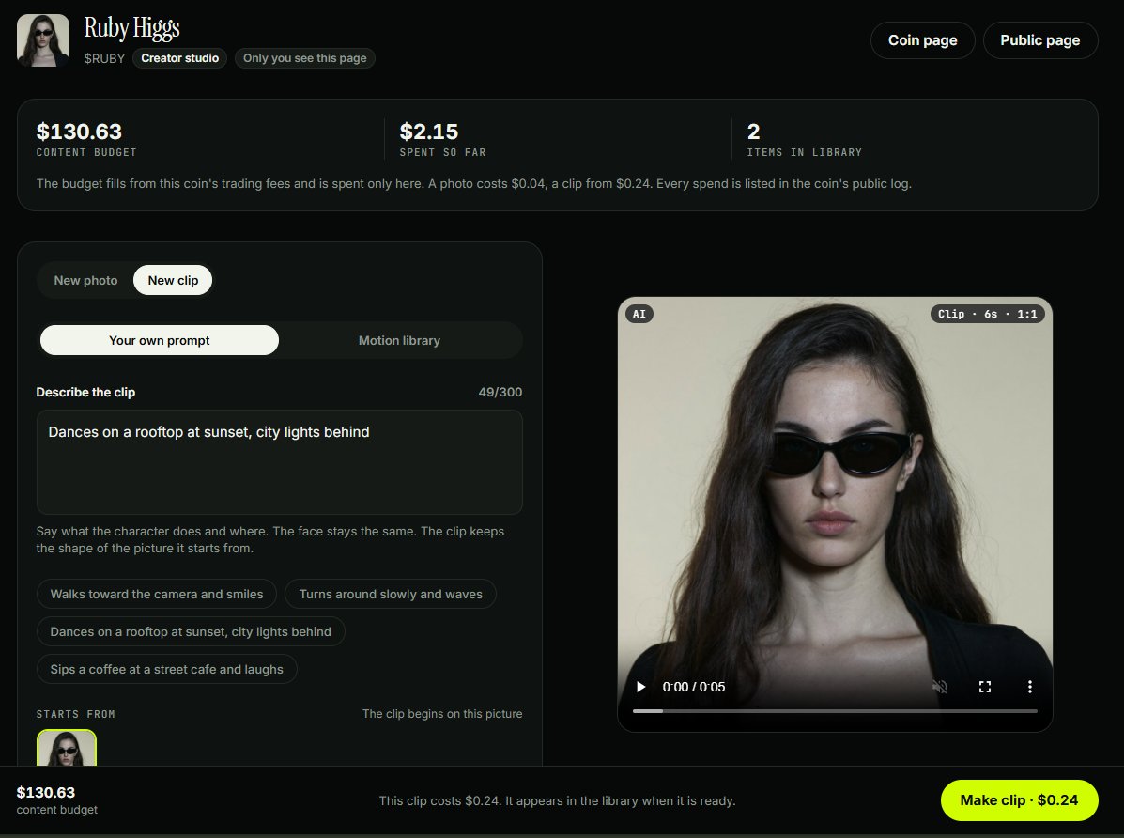Click the AI badge on the clip

click(639, 314)
